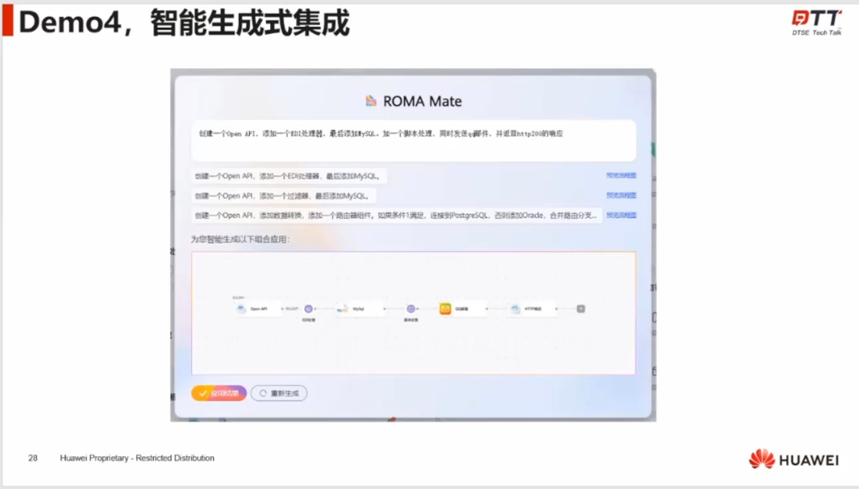Choose suggestion mentioning PostgreSQL and Oracle
This screenshot has height=489, width=859.
click(397, 215)
